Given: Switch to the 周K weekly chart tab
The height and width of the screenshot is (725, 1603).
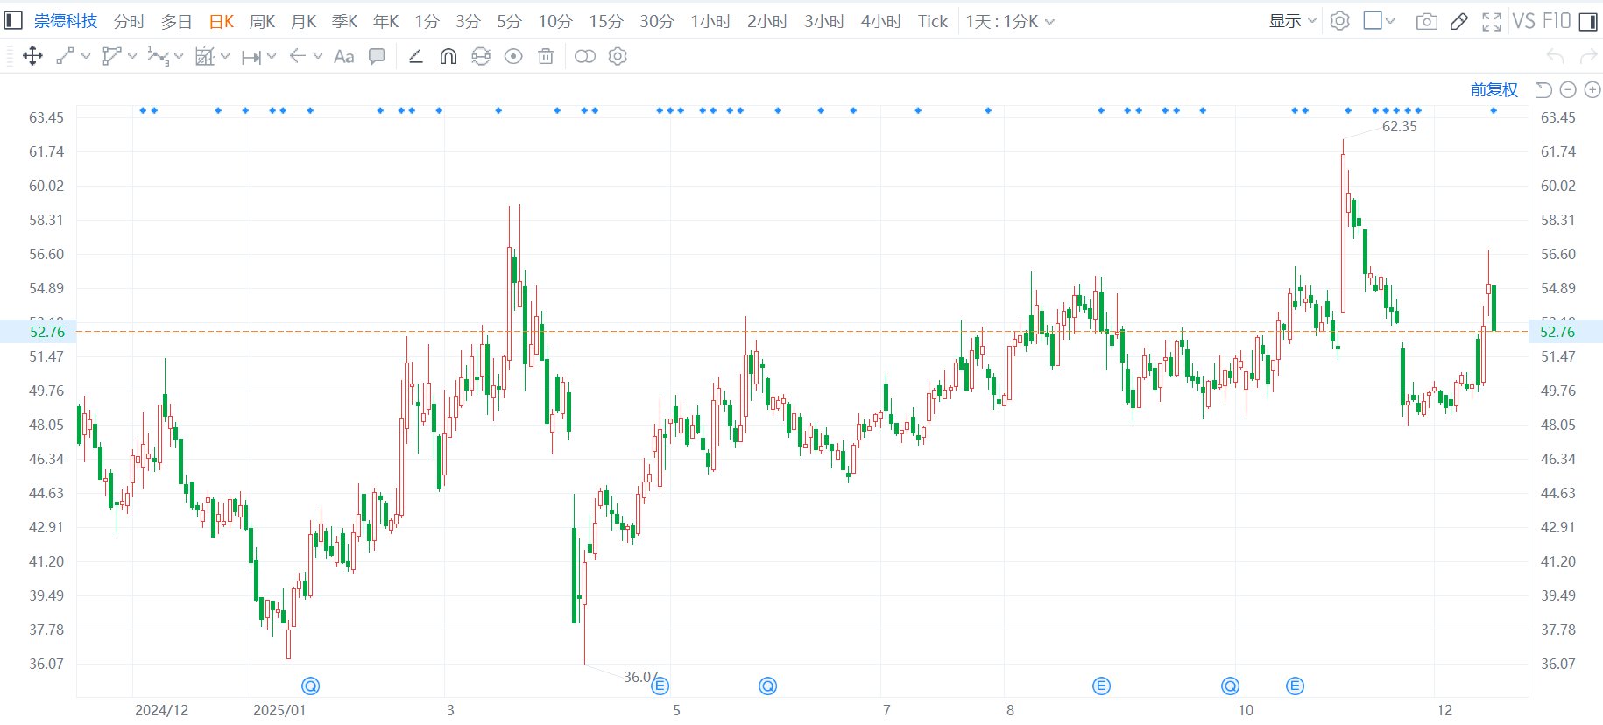Looking at the screenshot, I should coord(262,21).
